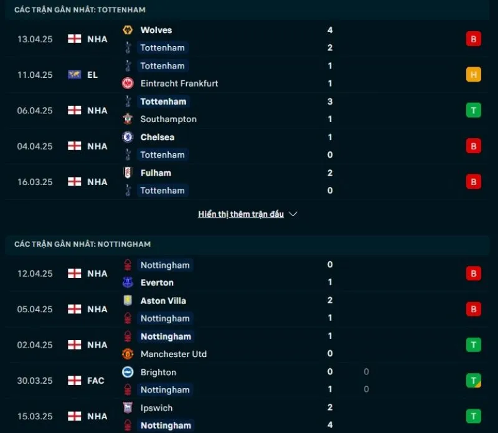Screen dimensions: 498x433
Task: Click yellow H badge for Frankfurt match
Action: click(474, 75)
